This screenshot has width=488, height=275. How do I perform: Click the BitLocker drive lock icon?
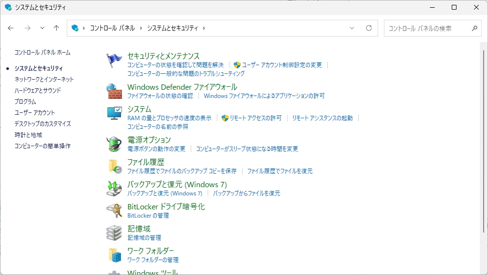114,211
